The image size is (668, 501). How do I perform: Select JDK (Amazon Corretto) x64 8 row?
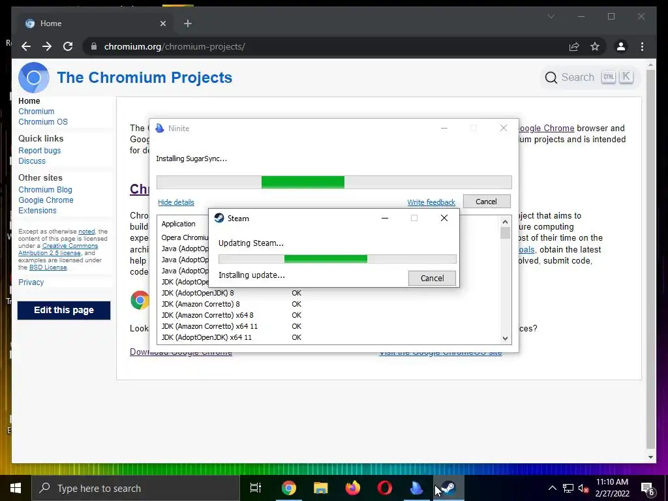[328, 315]
